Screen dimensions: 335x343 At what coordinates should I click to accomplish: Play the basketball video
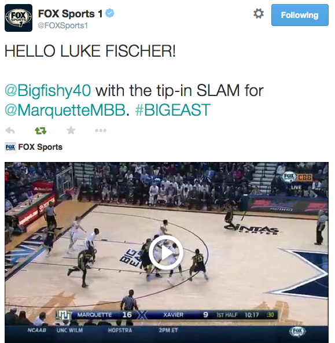pos(166,253)
